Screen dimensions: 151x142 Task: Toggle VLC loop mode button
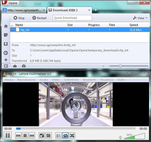65,135
